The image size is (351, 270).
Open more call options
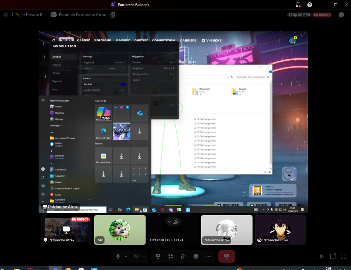pos(208,256)
